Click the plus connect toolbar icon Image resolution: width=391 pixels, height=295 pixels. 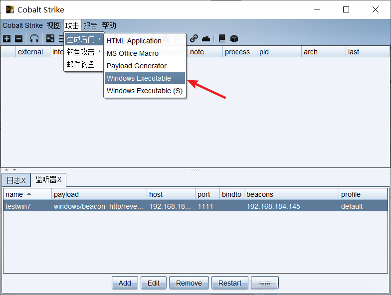tap(7, 39)
